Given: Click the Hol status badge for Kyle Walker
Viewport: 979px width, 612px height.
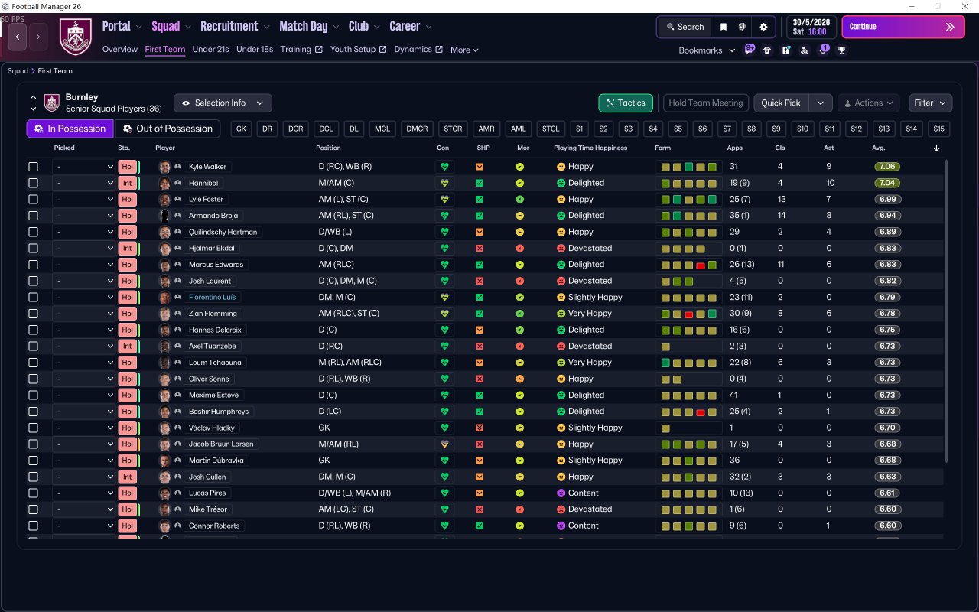Looking at the screenshot, I should click(127, 167).
